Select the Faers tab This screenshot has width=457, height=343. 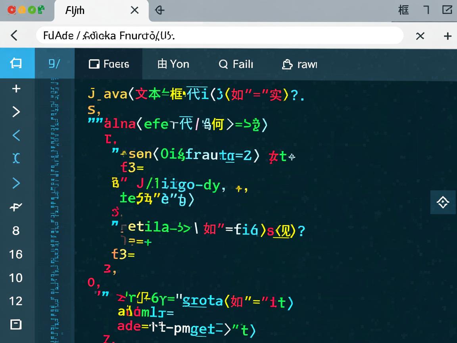(x=109, y=64)
